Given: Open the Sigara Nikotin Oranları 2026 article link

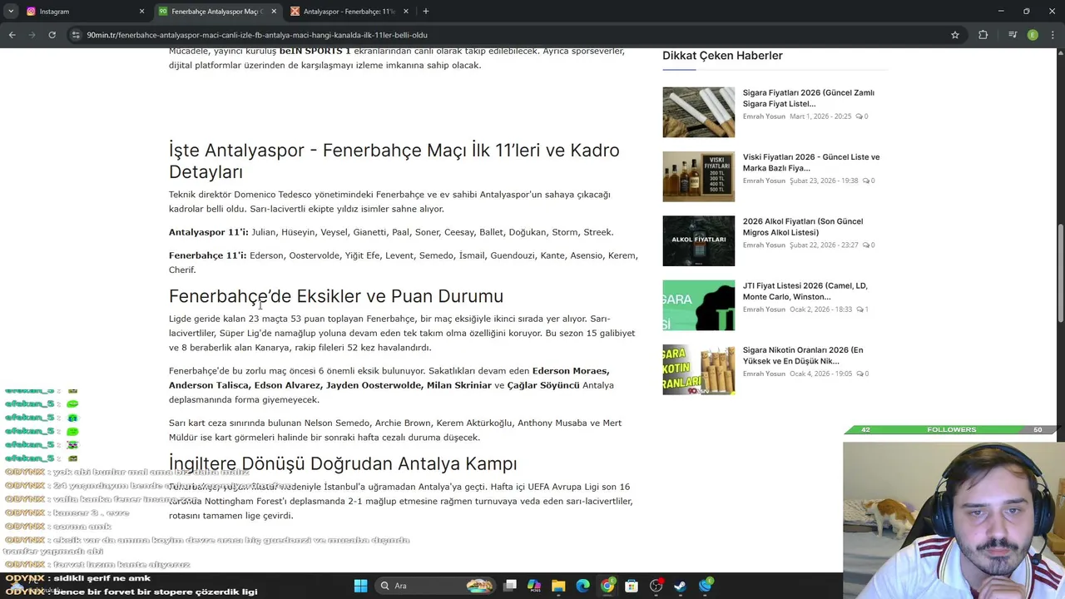Looking at the screenshot, I should [802, 355].
